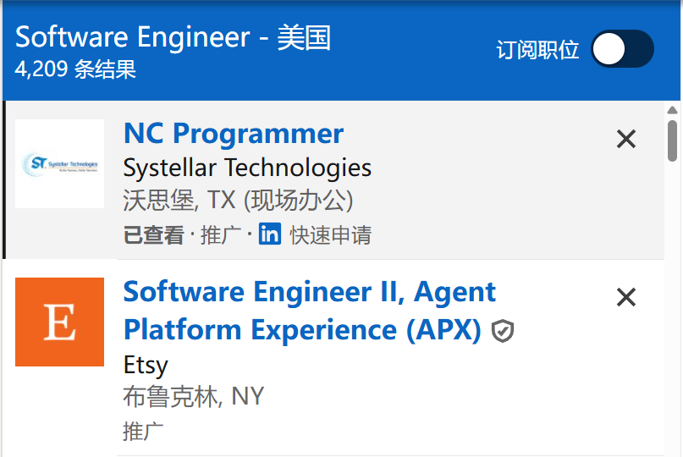Screen dimensions: 683x457
Task: Click the 布鲁克林, NY location text
Action: point(194,396)
